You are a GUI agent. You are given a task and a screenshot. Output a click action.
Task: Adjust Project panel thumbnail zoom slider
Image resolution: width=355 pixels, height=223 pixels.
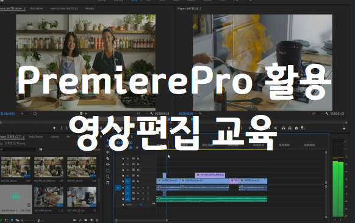(x=28, y=220)
